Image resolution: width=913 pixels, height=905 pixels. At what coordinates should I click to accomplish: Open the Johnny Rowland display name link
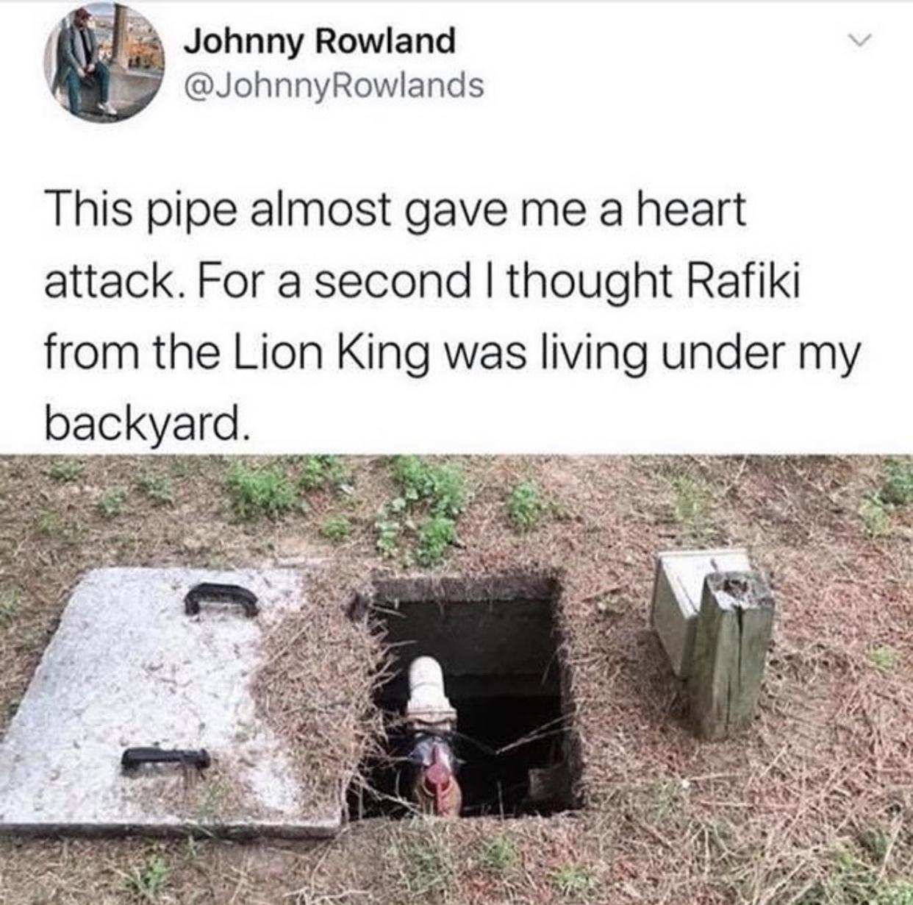319,41
